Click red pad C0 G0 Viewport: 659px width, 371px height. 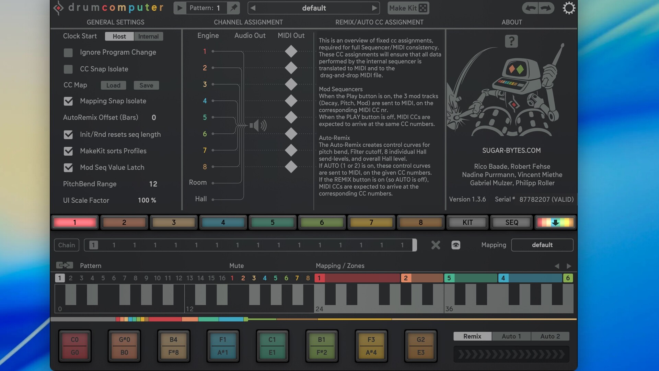75,346
